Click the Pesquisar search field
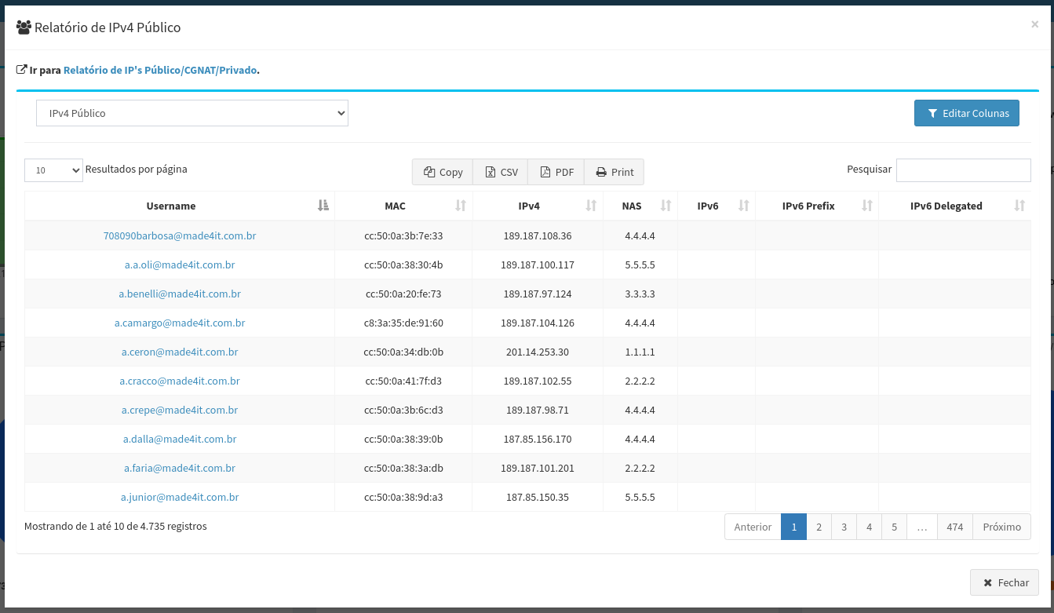 964,170
